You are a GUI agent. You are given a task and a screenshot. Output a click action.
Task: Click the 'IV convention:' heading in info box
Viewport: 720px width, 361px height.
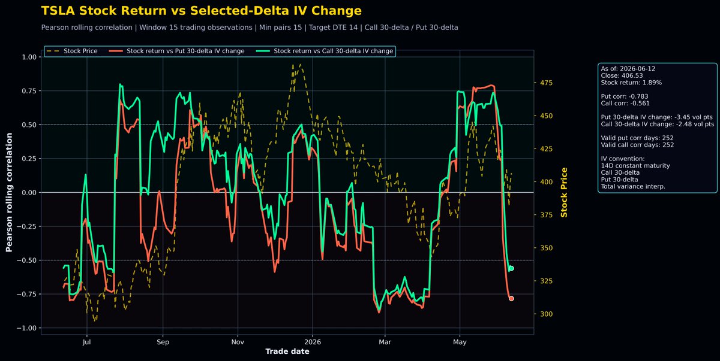click(622, 158)
